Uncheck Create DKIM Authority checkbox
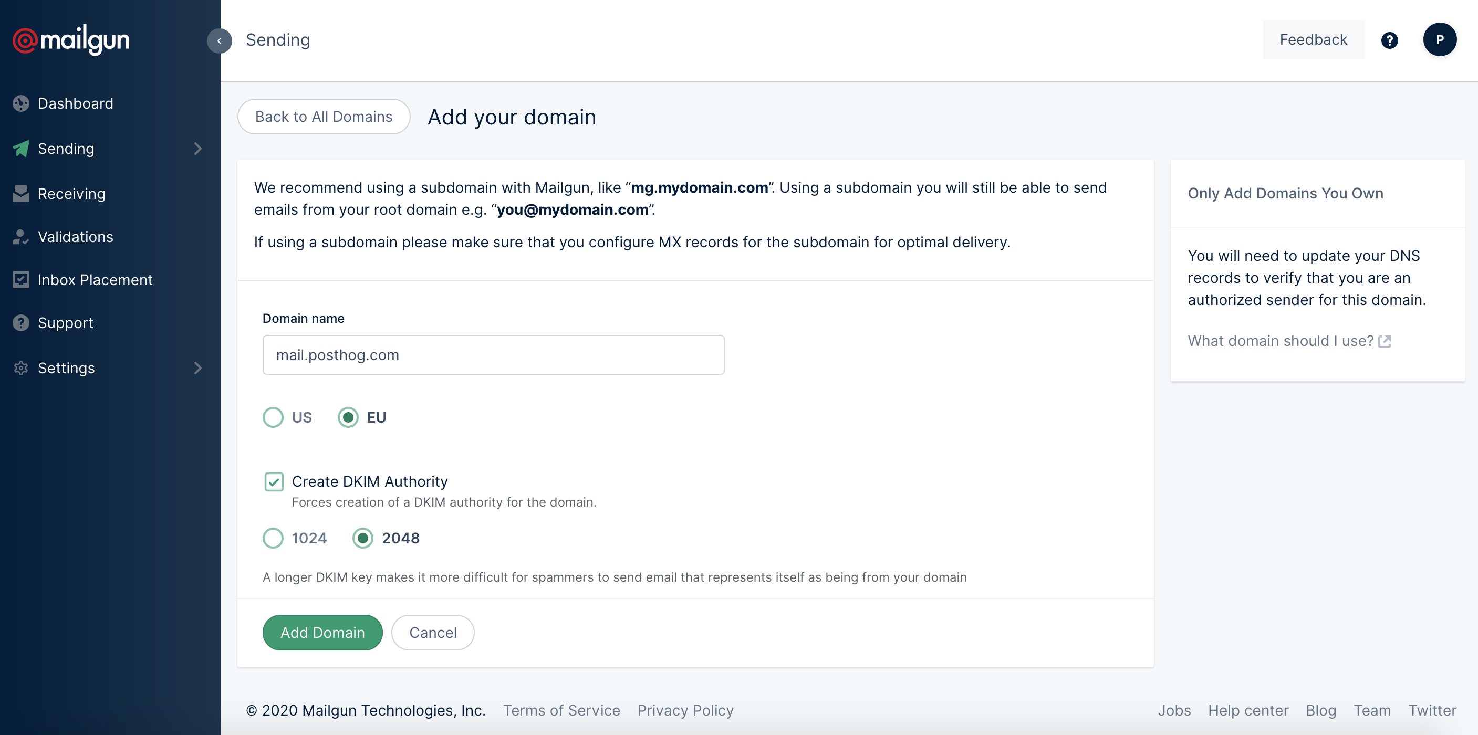Screen dimensions: 1478x735 (x=274, y=481)
